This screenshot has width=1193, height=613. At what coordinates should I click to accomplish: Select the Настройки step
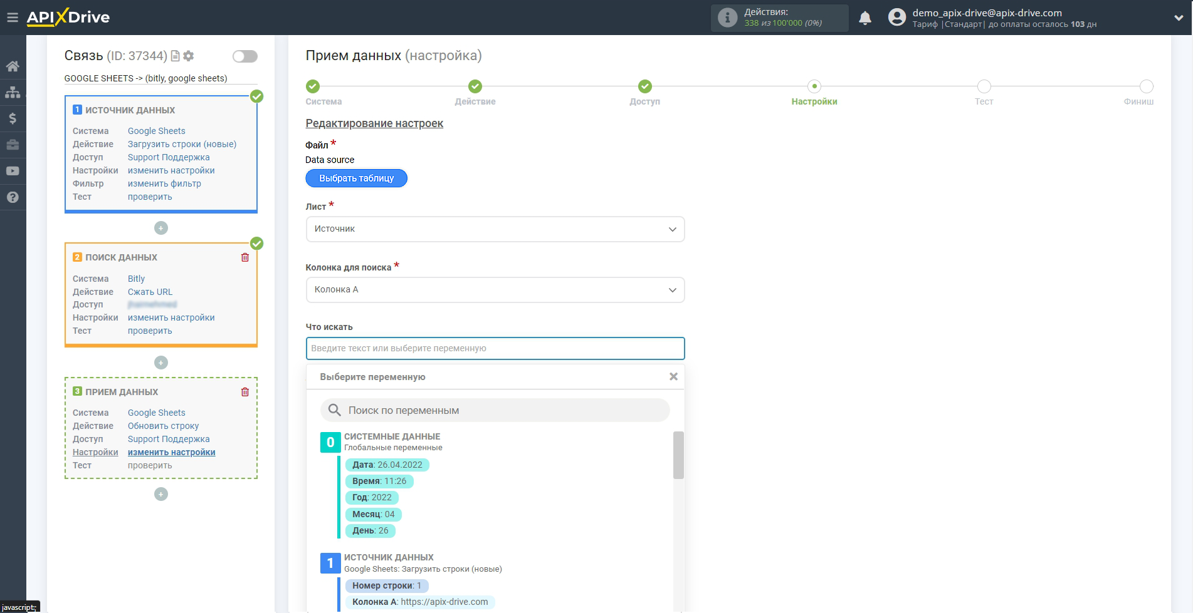coord(814,86)
